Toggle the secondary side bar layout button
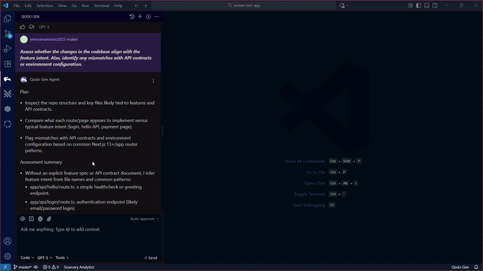This screenshot has height=271, width=483. (435, 5)
